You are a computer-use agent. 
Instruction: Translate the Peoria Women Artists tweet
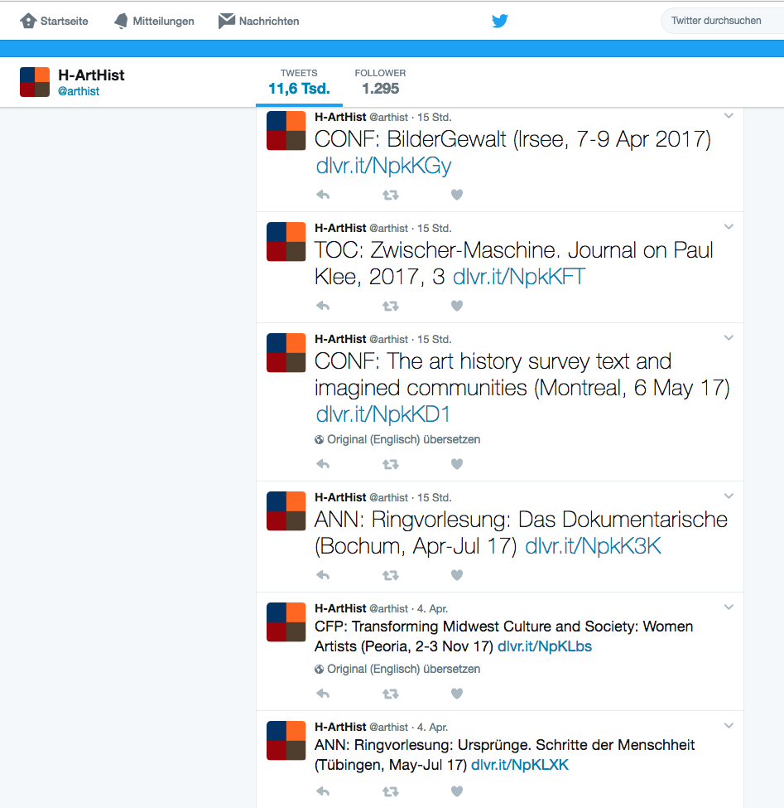pos(403,669)
